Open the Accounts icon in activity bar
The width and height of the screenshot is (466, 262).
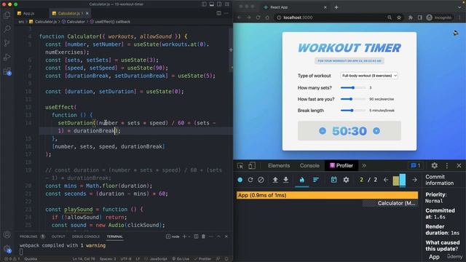tap(7, 234)
